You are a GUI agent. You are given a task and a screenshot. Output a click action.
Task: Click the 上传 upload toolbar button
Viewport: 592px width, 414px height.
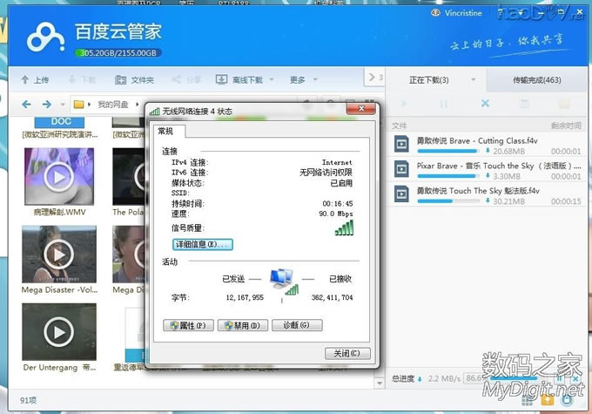point(35,79)
